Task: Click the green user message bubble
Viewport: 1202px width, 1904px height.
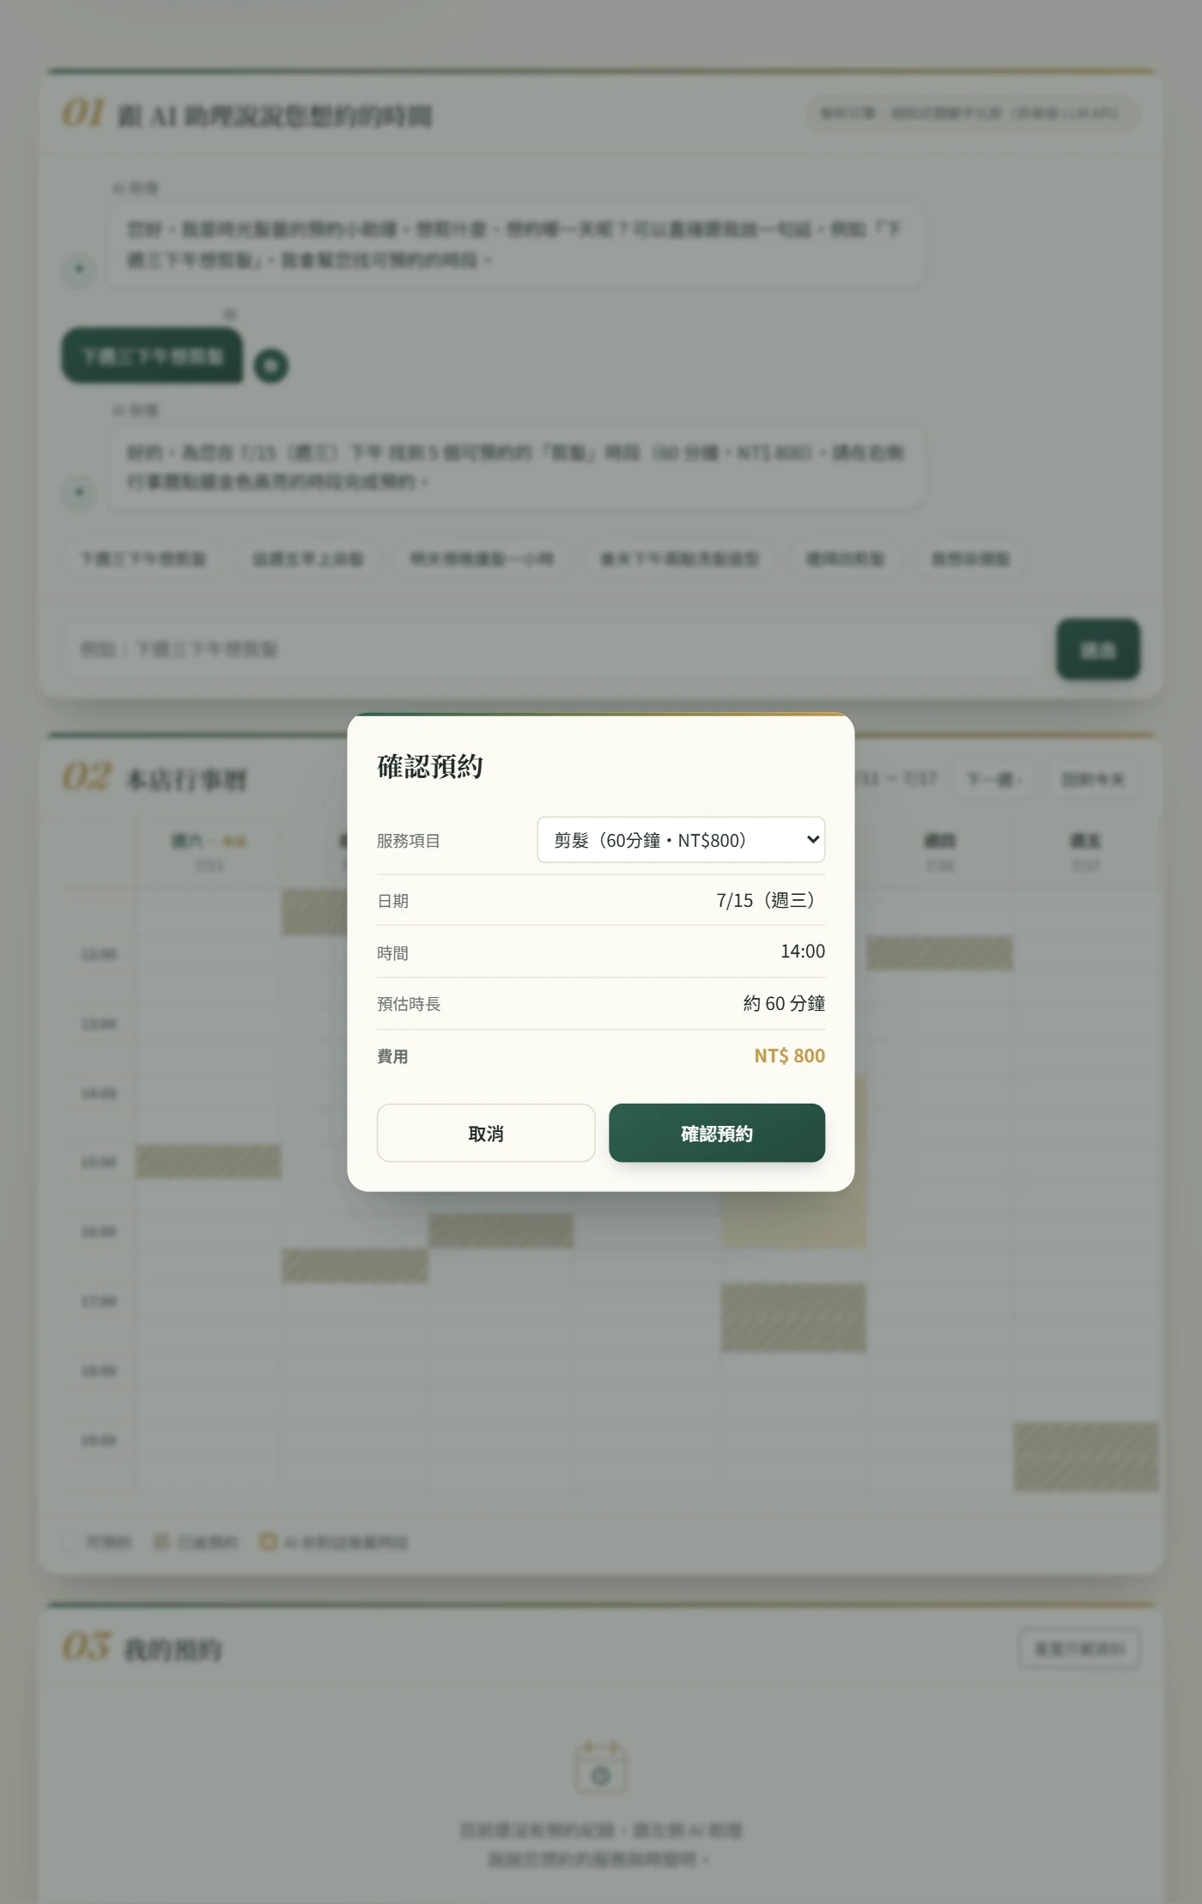Action: click(152, 356)
